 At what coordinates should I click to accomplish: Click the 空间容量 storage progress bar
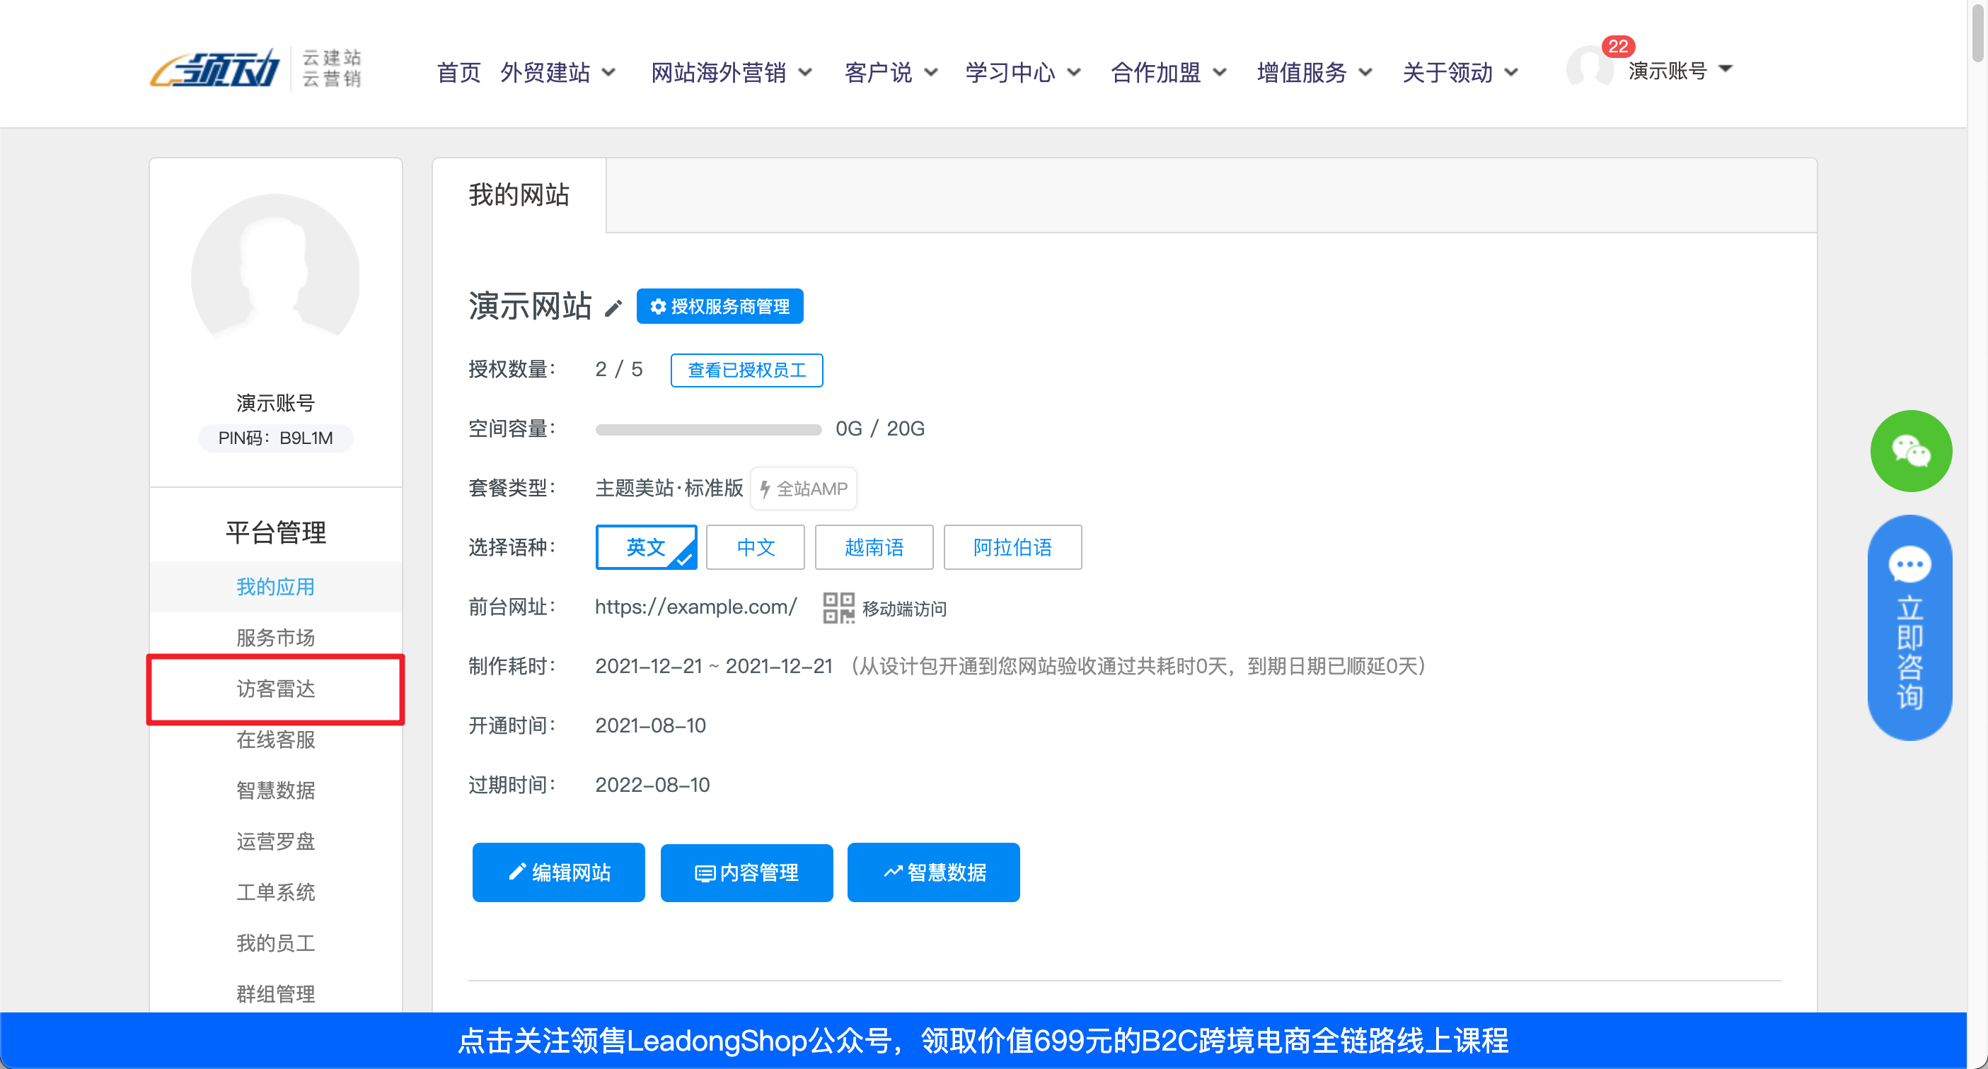pyautogui.click(x=707, y=429)
